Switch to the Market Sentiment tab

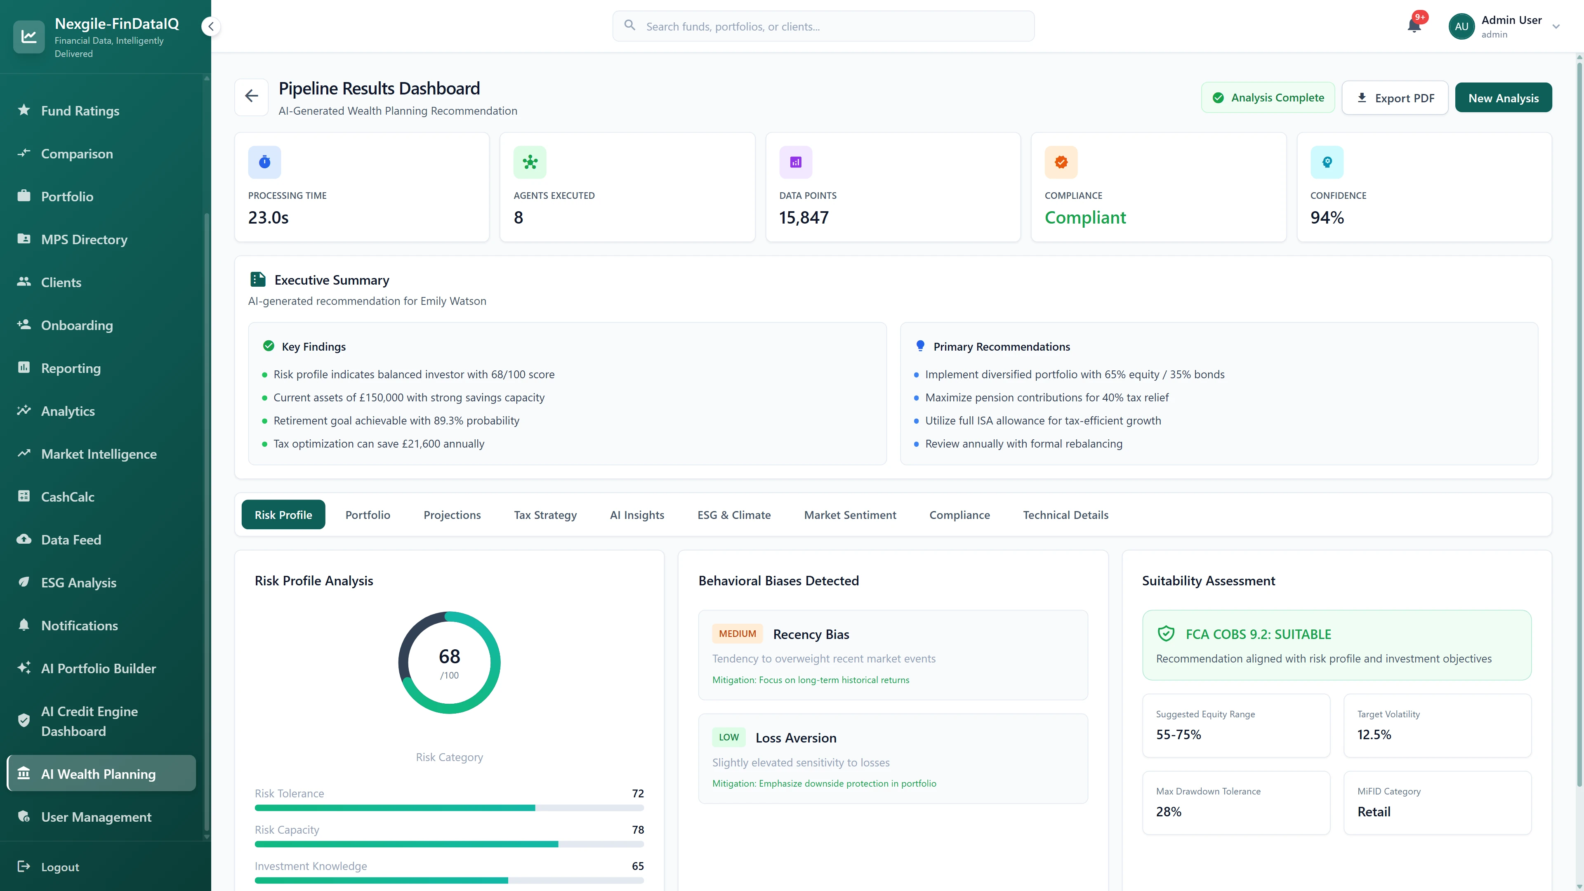point(850,515)
